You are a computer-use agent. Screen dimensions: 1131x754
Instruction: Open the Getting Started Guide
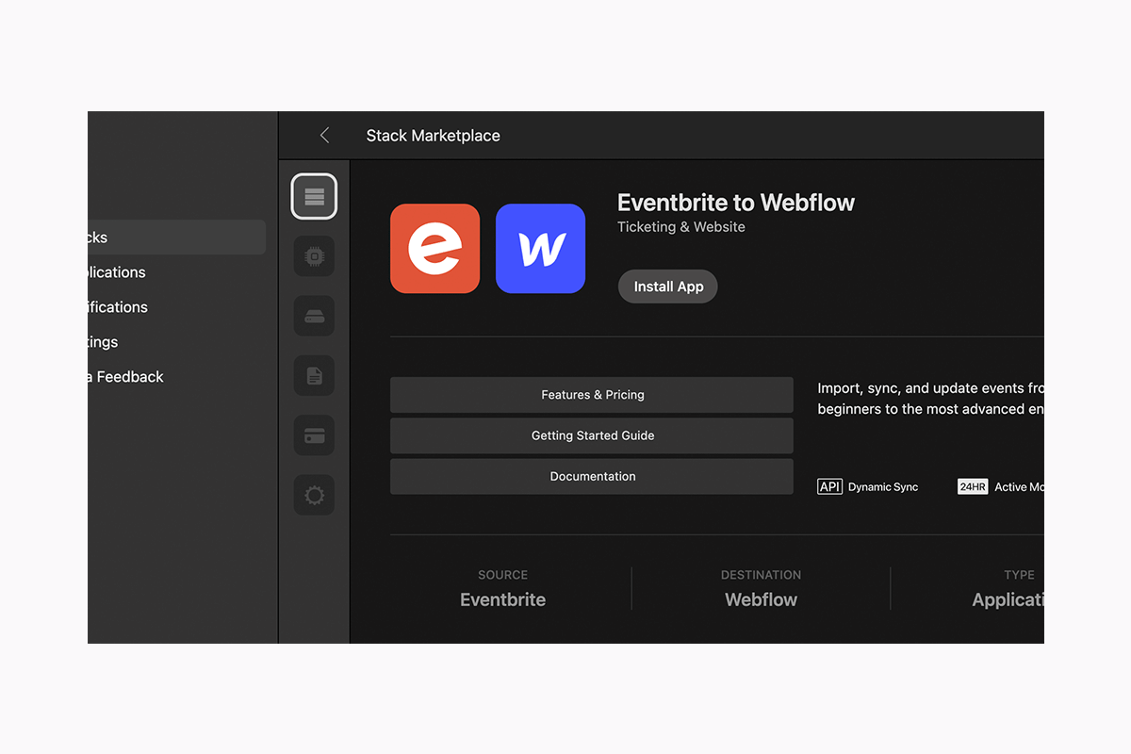pyautogui.click(x=592, y=435)
